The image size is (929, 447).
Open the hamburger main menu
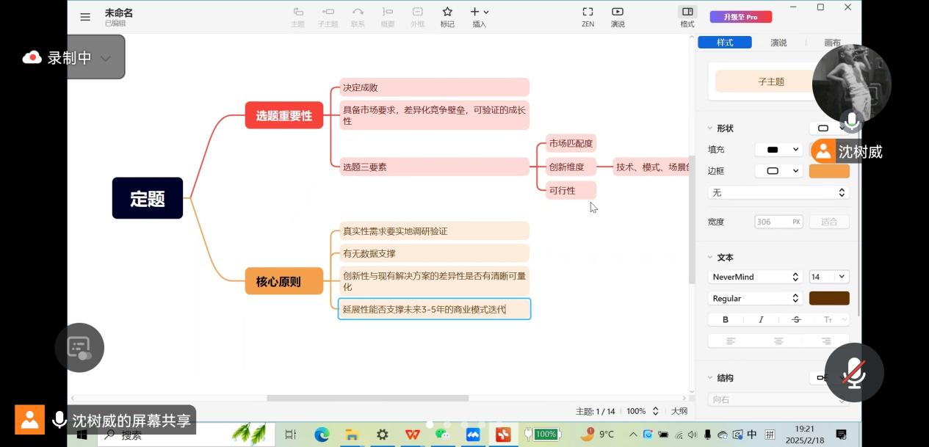pyautogui.click(x=85, y=17)
